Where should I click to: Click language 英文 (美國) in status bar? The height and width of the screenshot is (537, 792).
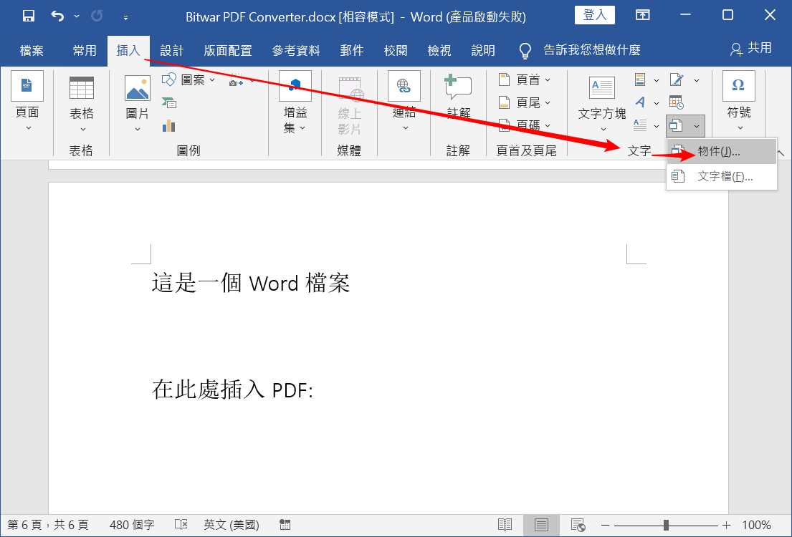232,525
